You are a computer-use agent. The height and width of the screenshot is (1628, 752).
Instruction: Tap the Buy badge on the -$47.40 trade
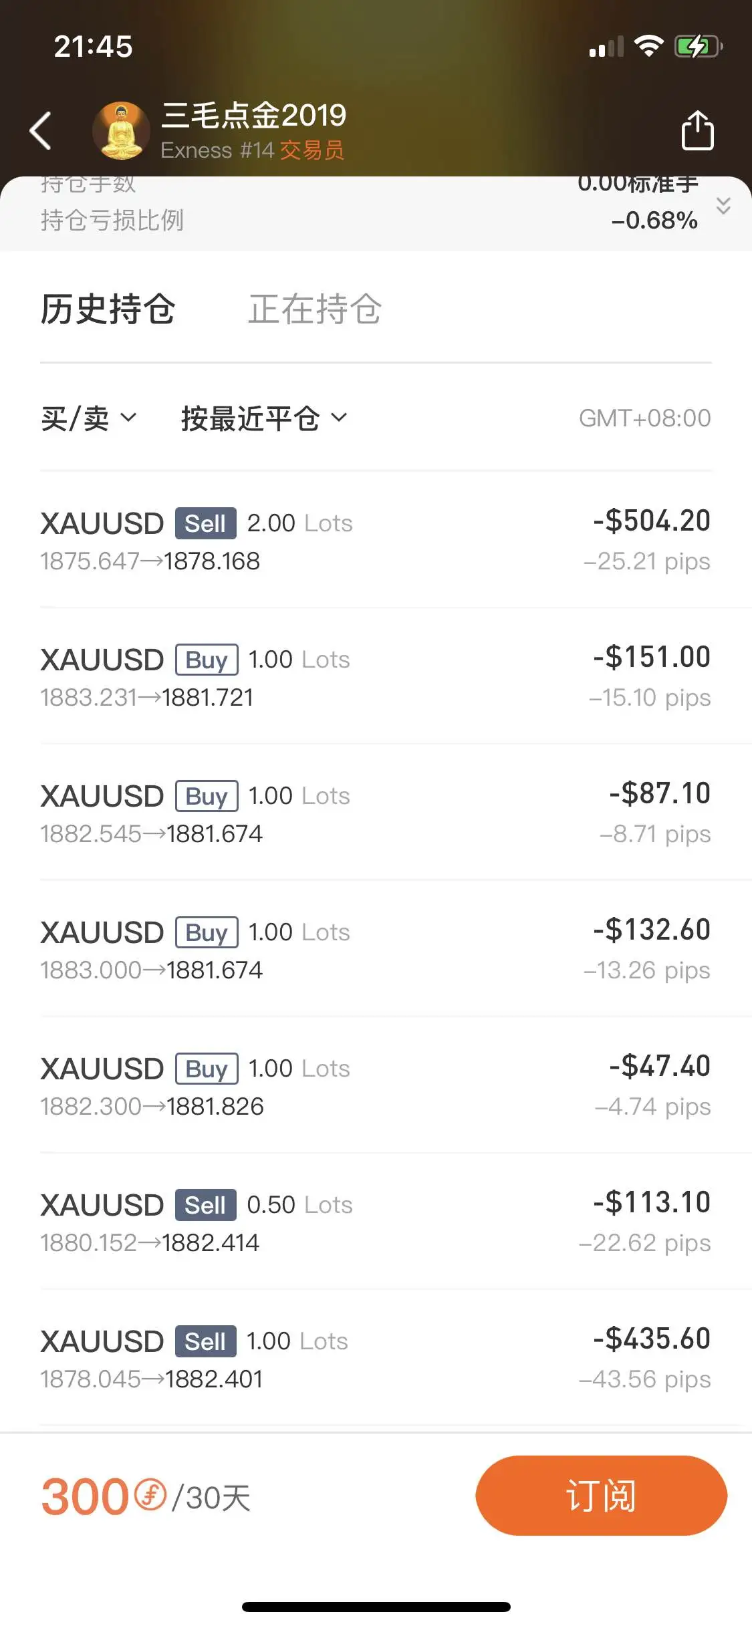pos(207,1069)
